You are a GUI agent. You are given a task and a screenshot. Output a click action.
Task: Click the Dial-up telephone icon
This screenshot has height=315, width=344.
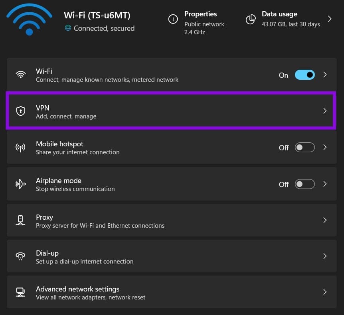20,256
